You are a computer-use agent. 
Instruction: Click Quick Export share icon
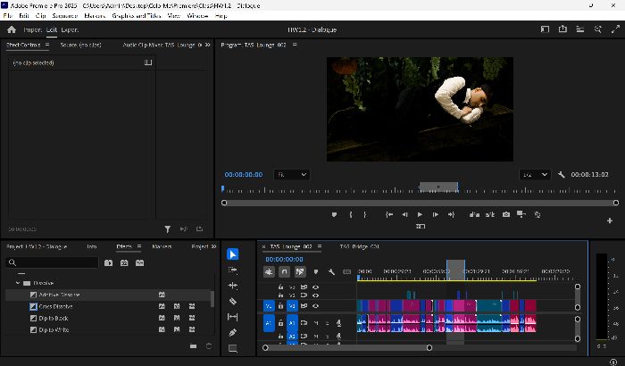(x=562, y=29)
